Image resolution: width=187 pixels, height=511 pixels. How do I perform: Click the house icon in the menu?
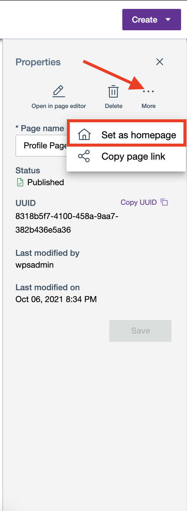pos(84,135)
